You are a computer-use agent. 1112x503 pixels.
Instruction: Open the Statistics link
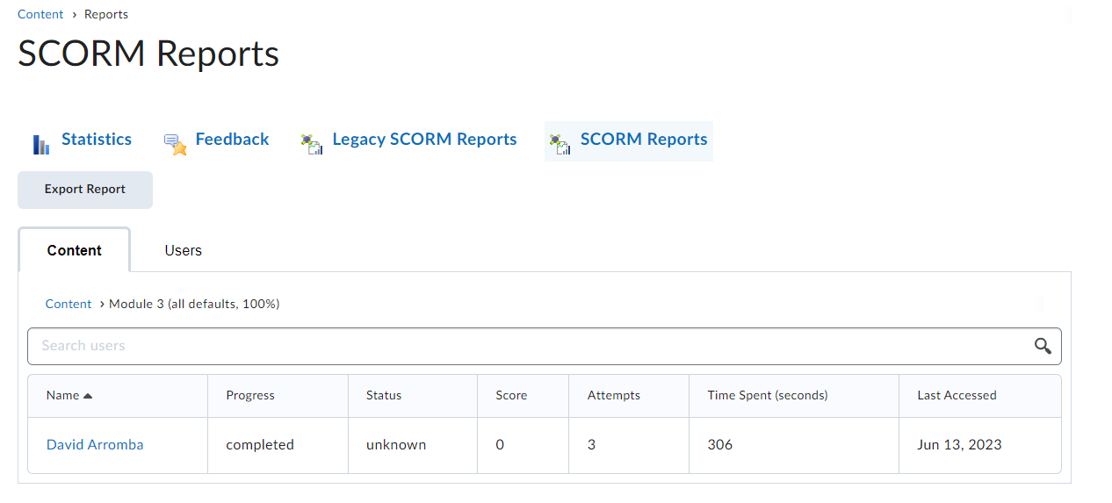(97, 140)
